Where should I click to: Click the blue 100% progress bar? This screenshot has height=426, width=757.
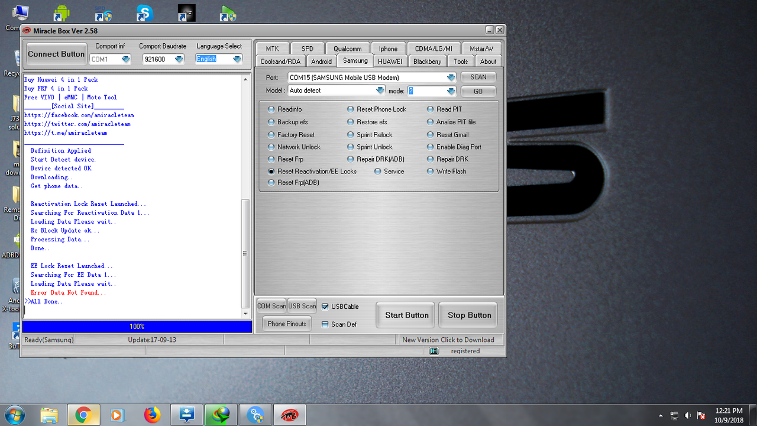coord(137,327)
